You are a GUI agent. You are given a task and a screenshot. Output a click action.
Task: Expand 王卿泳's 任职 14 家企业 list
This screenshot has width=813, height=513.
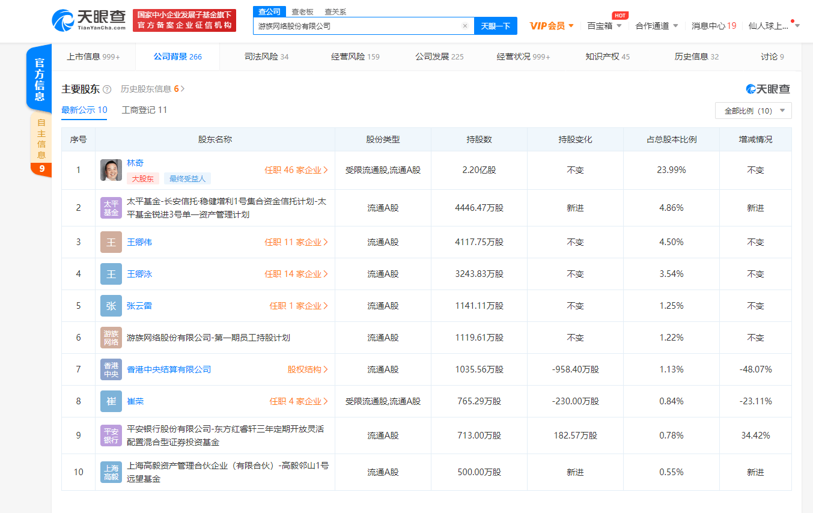[296, 274]
